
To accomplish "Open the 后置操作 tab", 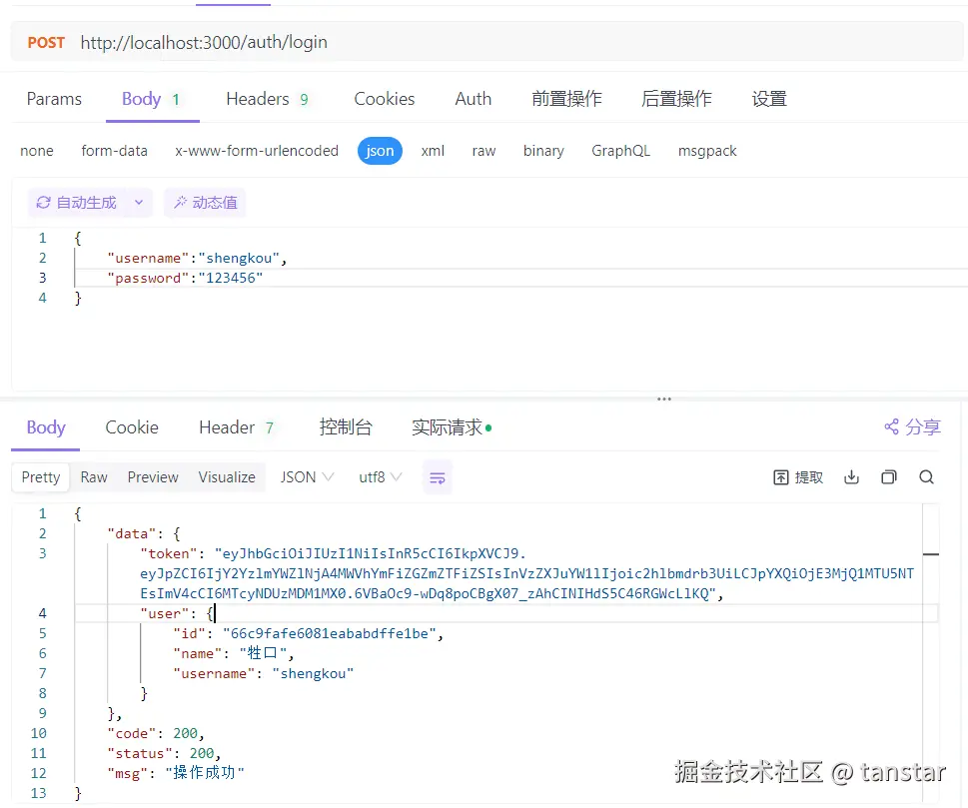I will click(x=676, y=99).
